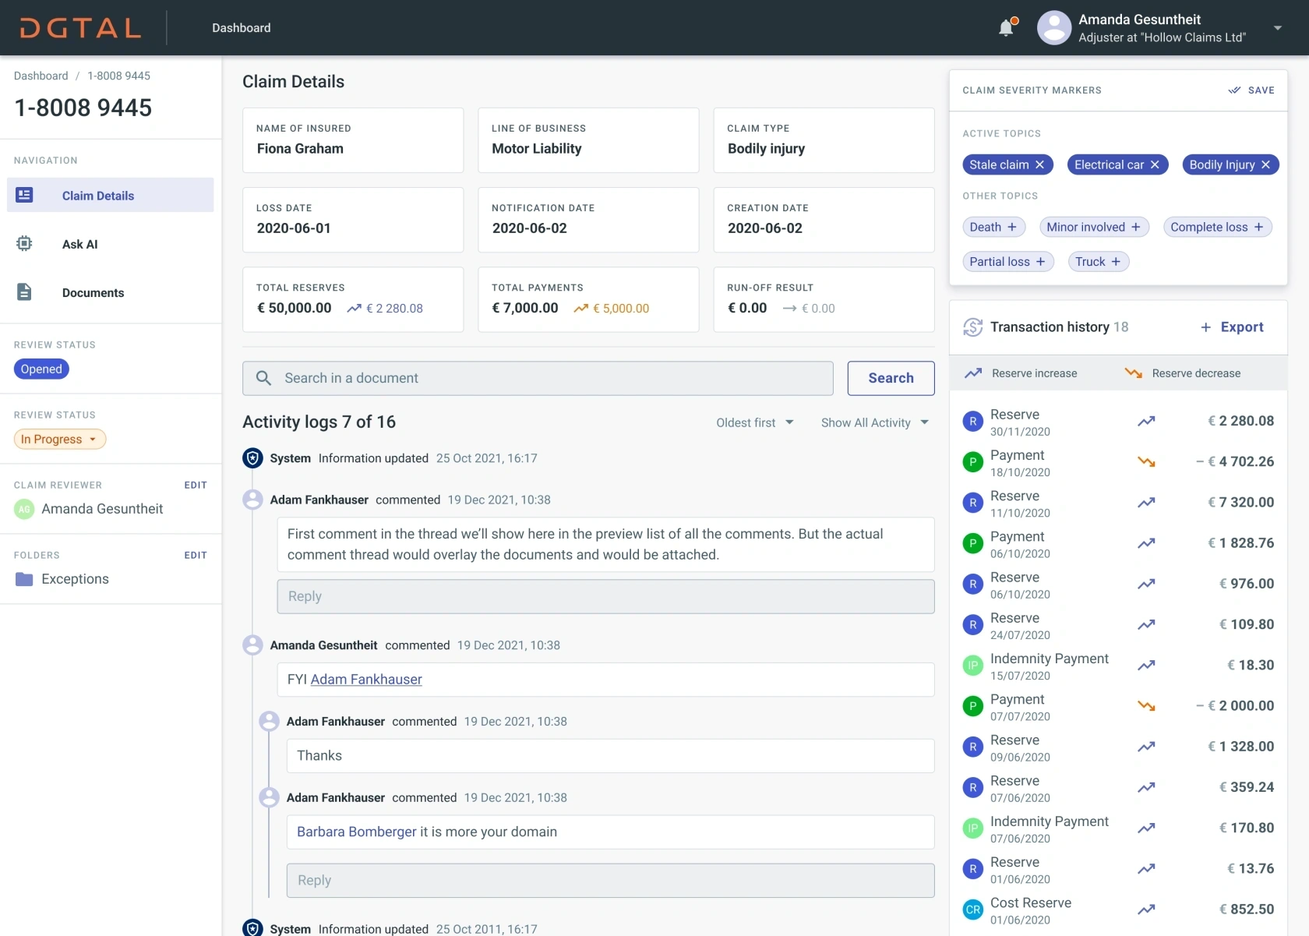
Task: Click the Ask AI chip icon
Action: point(24,244)
